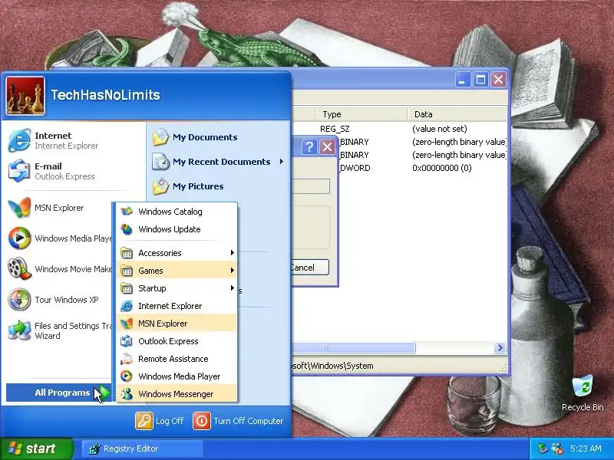Click the Turn Off Computer power icon
614x460 pixels.
202,421
